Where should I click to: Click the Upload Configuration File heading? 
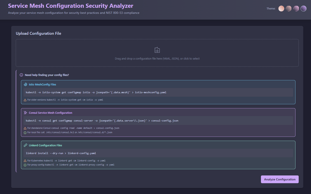[38, 33]
